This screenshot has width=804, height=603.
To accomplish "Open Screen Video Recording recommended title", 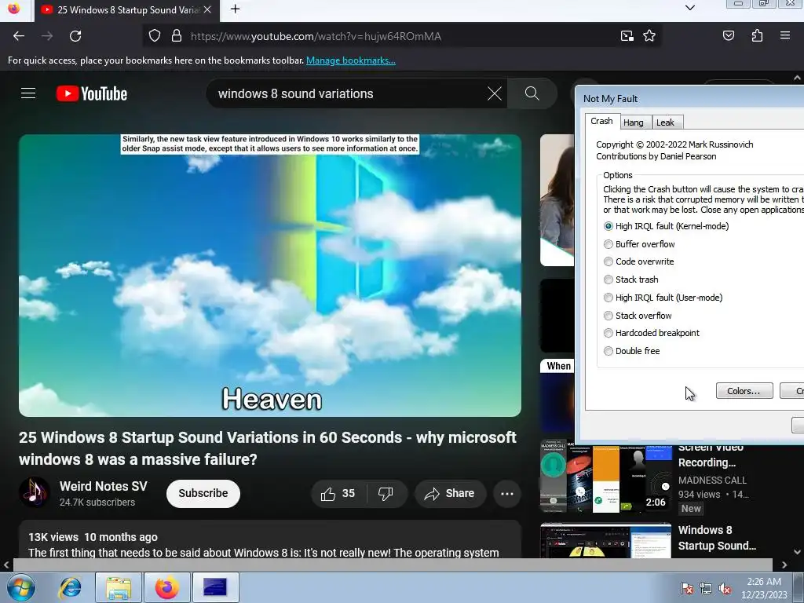I will [x=710, y=455].
